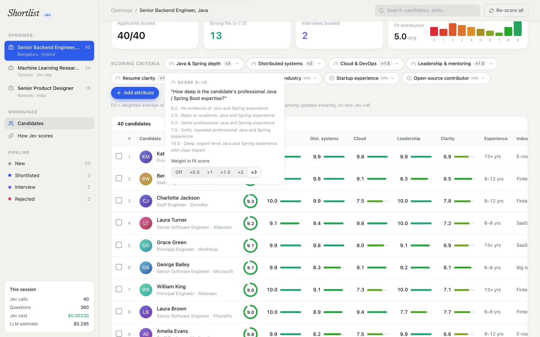
Task: Click Laura Turner's LT avatar
Action: pos(146,223)
